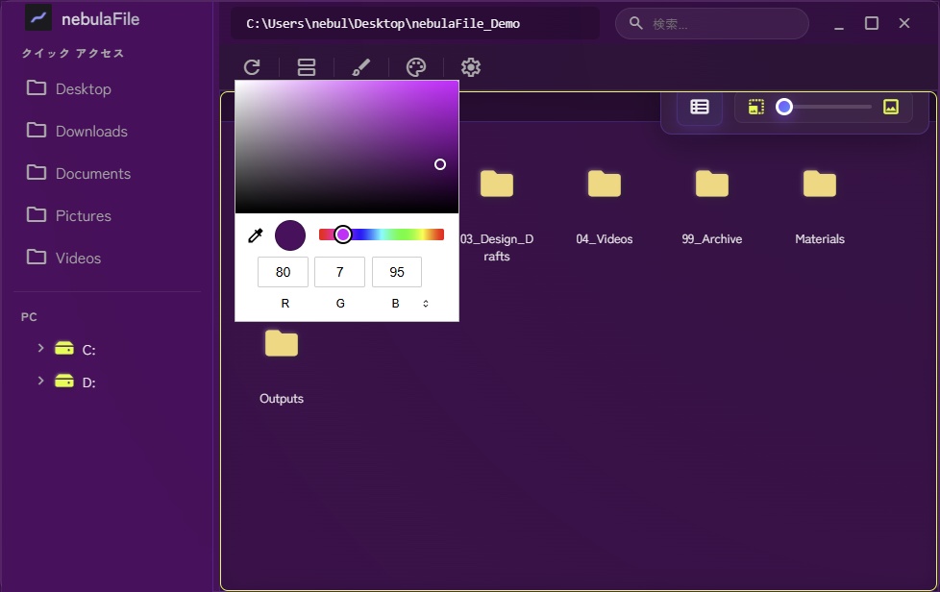Open settings gear in toolbar
Screen dimensions: 940x592
[x=471, y=67]
